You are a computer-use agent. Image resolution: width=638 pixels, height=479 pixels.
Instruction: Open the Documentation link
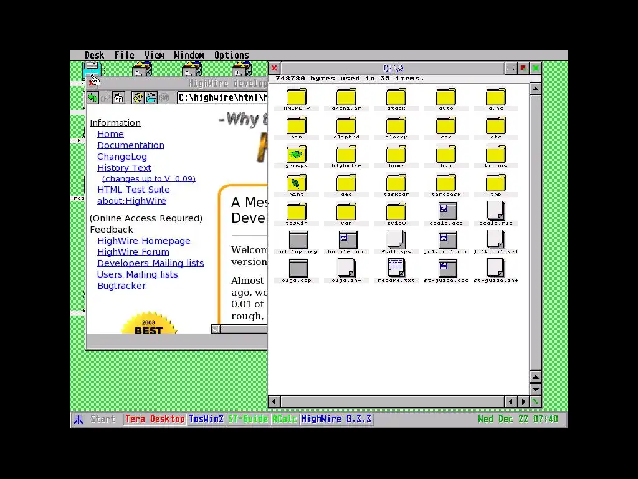pos(131,145)
